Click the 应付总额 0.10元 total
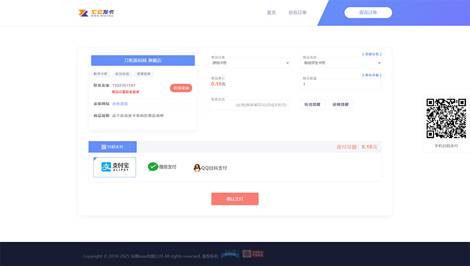The image size is (470, 266). click(x=357, y=147)
